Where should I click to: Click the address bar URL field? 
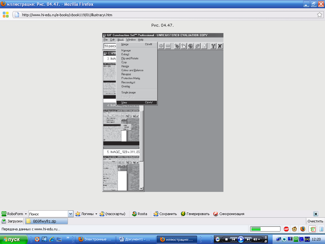168,15
